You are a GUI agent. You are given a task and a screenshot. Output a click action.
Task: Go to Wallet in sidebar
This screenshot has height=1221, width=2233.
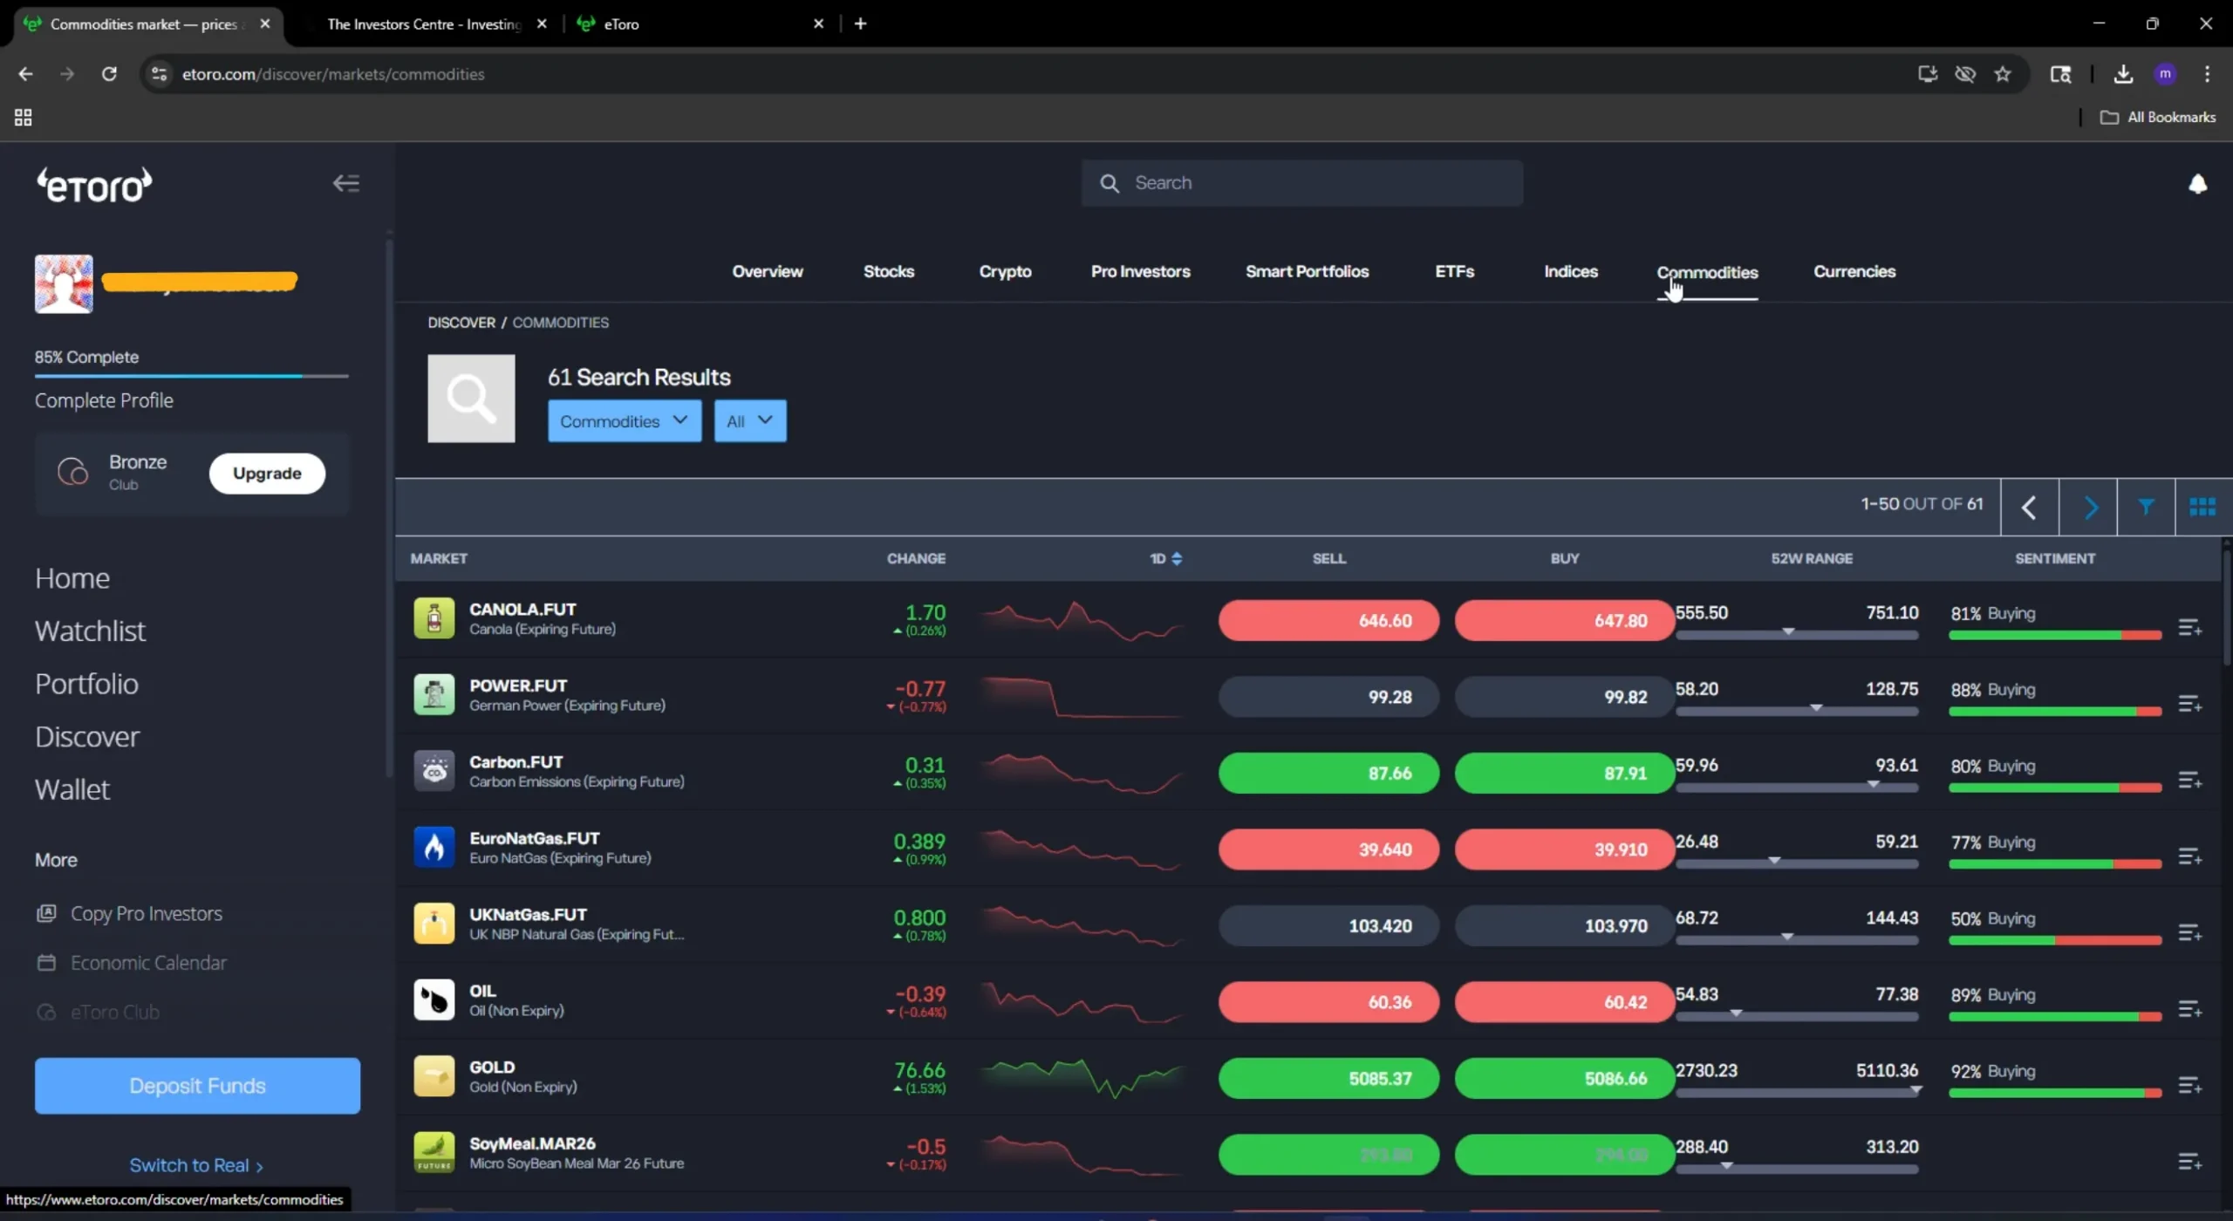(72, 789)
